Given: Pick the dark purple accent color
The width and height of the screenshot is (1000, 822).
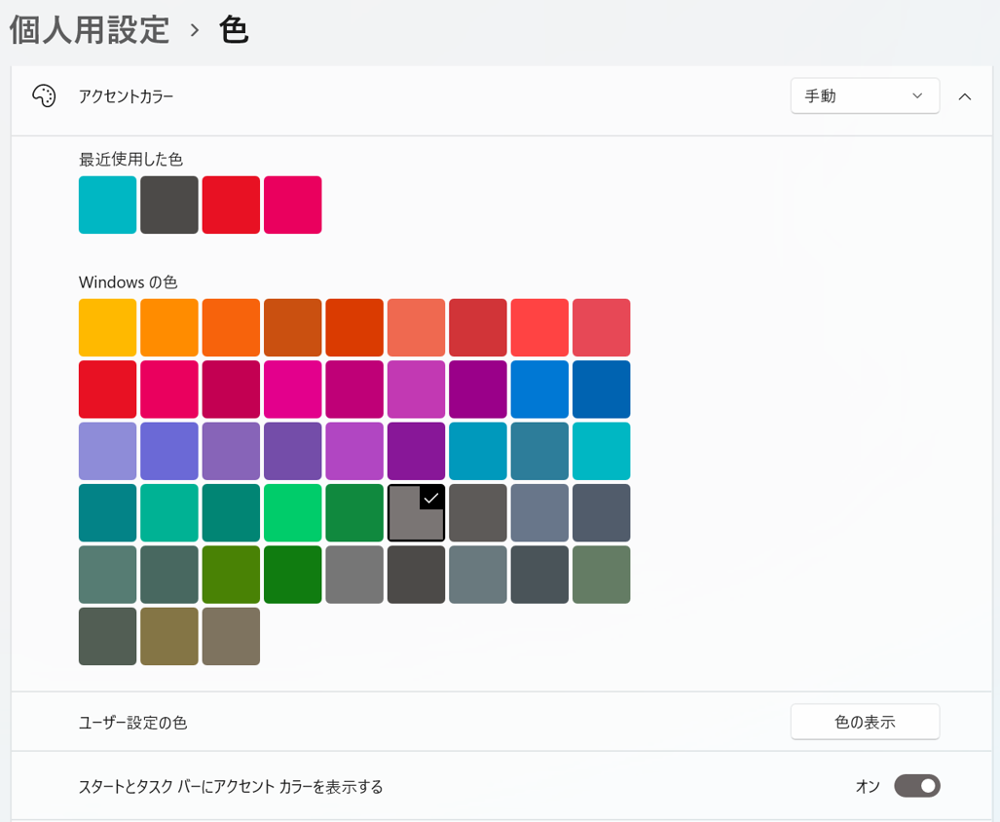Looking at the screenshot, I should [x=478, y=389].
